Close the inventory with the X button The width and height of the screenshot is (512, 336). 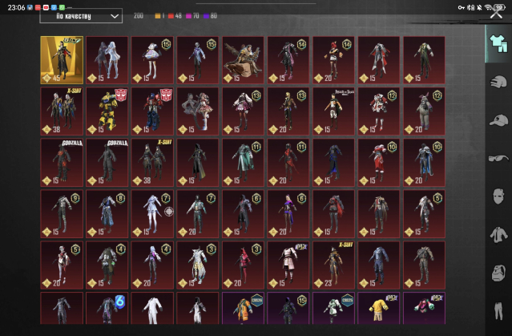click(496, 10)
